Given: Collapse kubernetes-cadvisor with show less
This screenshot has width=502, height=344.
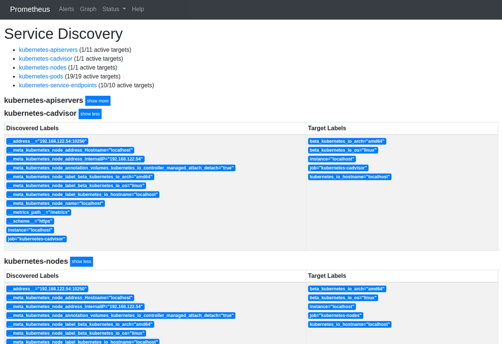Looking at the screenshot, I should [x=90, y=114].
